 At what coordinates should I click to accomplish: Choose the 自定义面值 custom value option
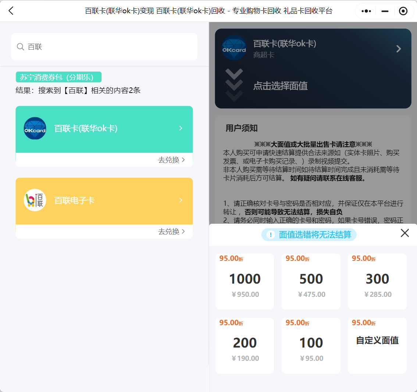click(x=377, y=346)
